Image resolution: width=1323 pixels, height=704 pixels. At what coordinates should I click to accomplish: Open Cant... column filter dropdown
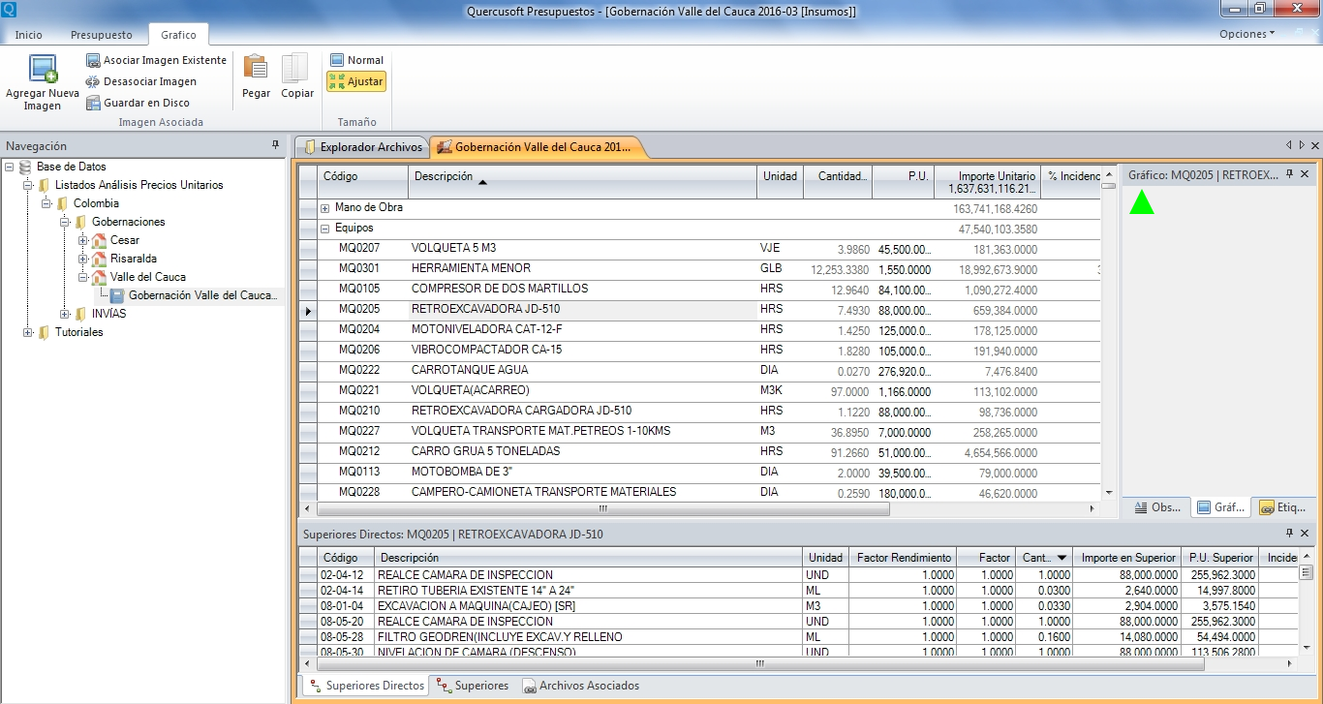(x=1062, y=558)
